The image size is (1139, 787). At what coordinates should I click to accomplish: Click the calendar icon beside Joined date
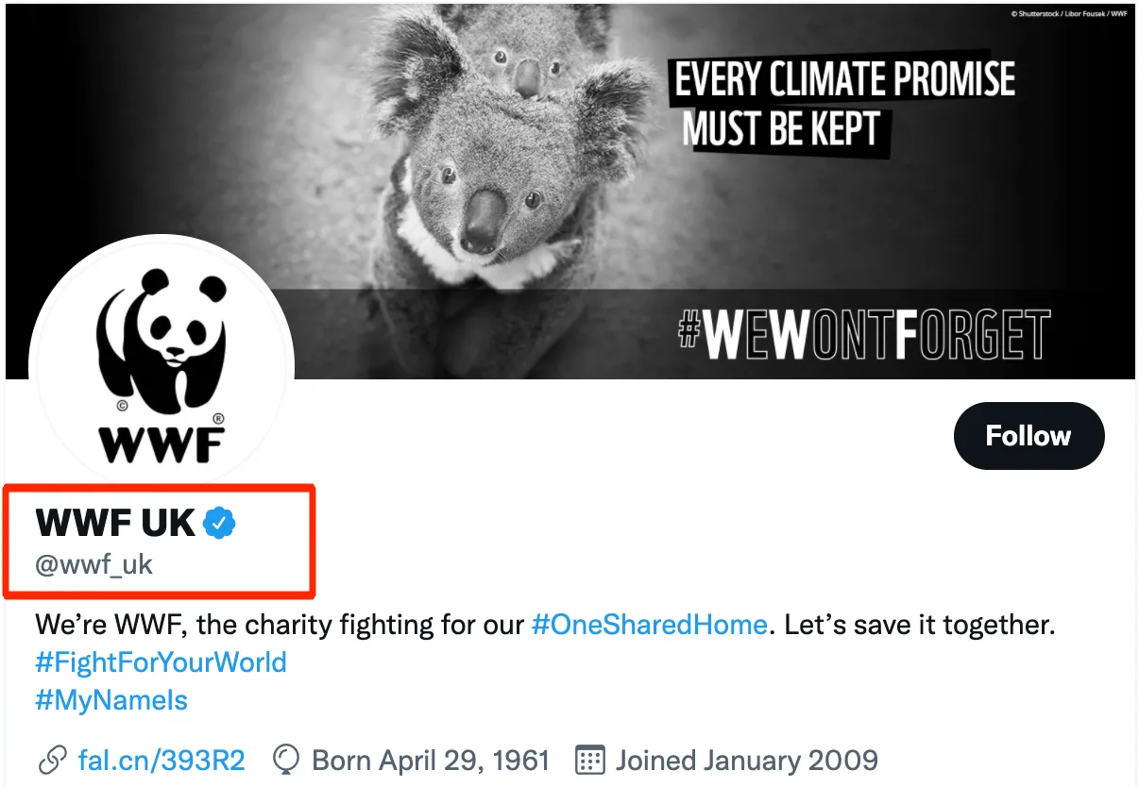590,760
